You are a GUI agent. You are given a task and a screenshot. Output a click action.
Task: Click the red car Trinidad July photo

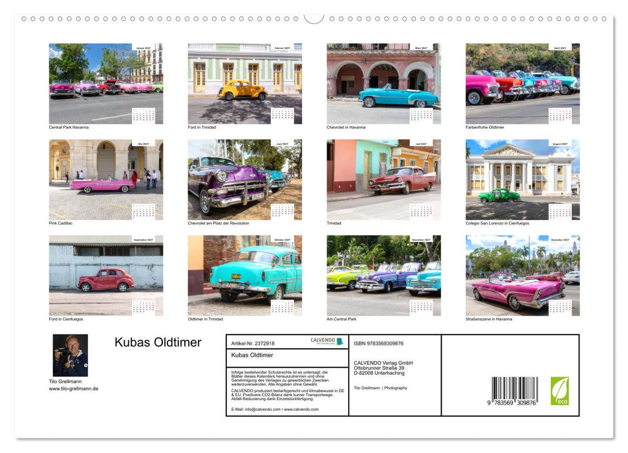click(384, 180)
